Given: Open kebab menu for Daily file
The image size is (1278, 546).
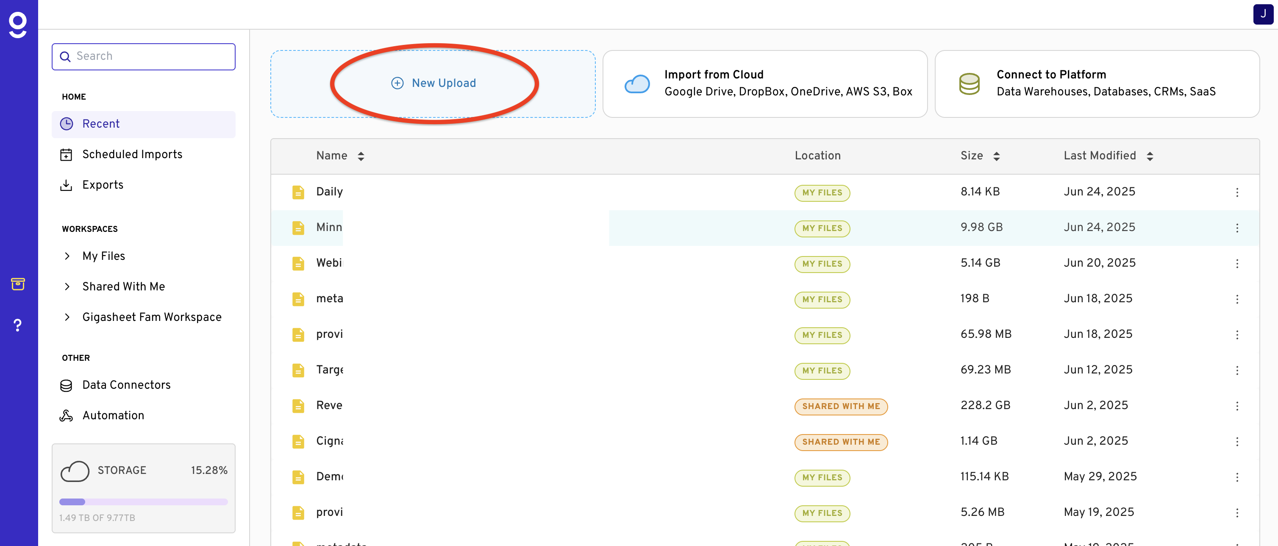Looking at the screenshot, I should pos(1237,192).
